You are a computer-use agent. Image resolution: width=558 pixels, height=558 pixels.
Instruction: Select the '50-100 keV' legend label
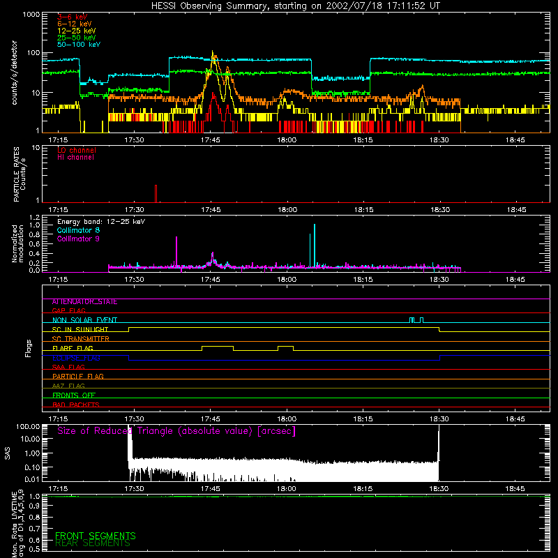click(79, 45)
